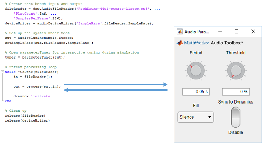
Task: Click the MathWorks logo in the tuner window
Action: tap(192, 43)
